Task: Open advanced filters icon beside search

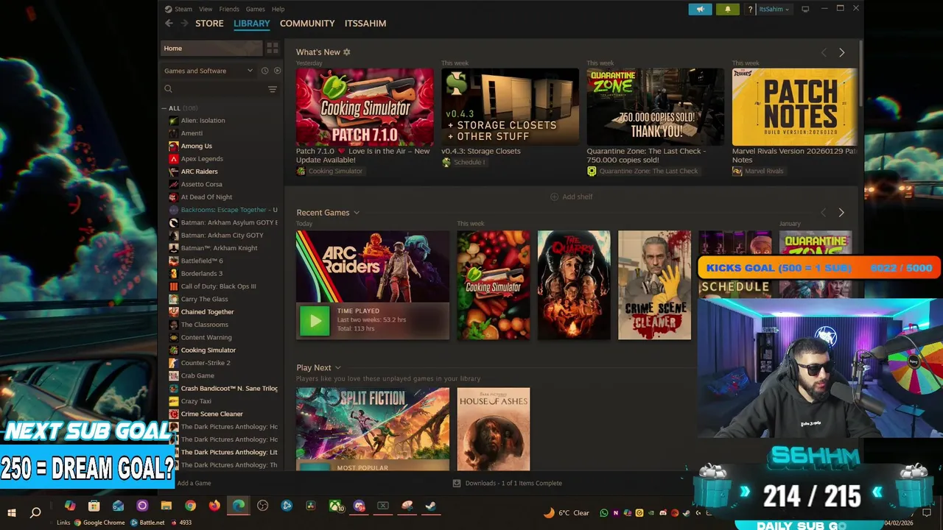Action: tap(273, 89)
